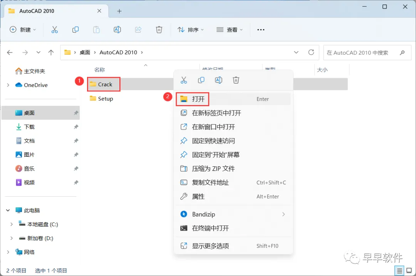
Task: Unpin 桌面 using its pin icon
Action: click(76, 113)
